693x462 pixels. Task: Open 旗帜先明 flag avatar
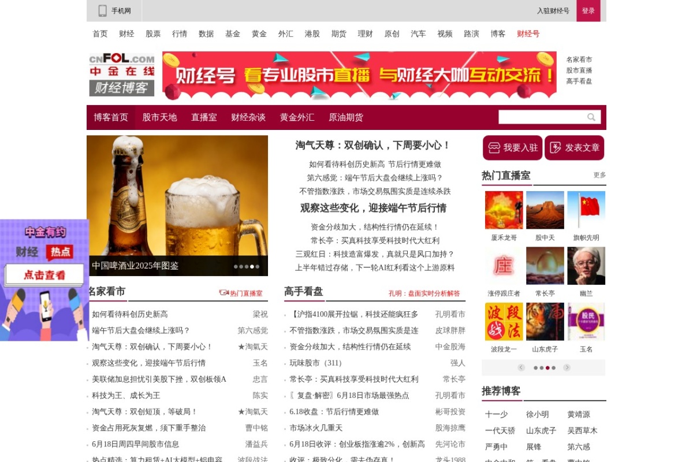coord(586,210)
